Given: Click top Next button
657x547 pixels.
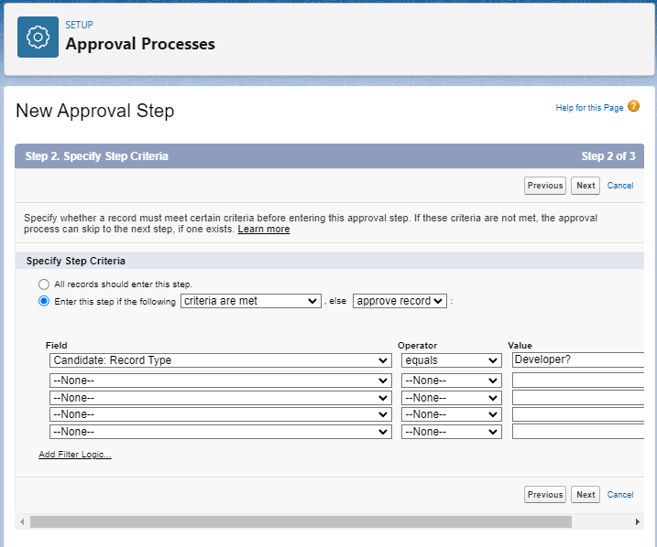Looking at the screenshot, I should click(586, 186).
